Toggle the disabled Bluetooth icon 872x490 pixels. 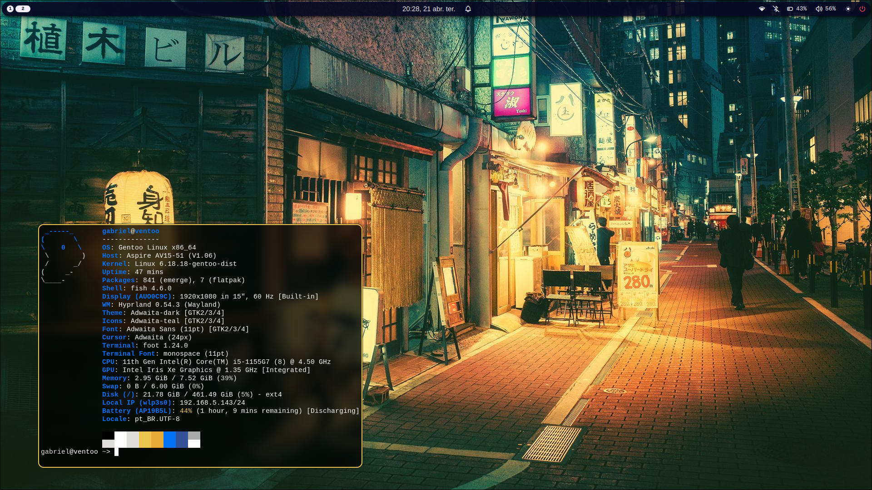click(x=776, y=9)
